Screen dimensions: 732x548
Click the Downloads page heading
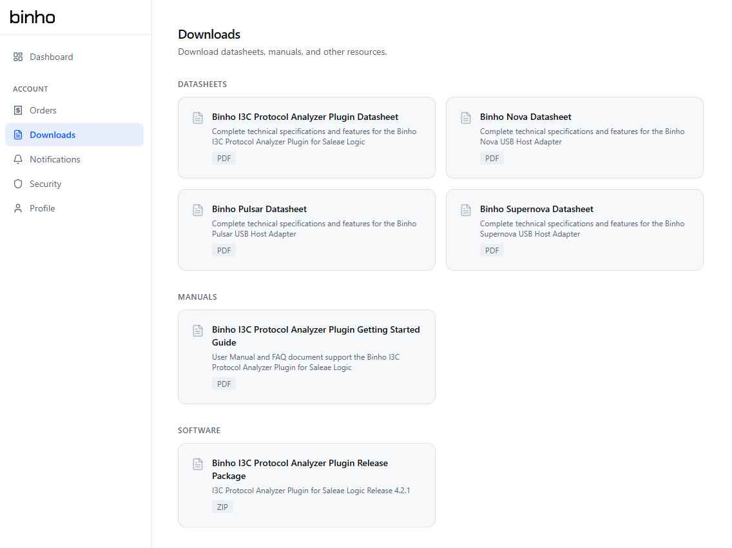pyautogui.click(x=209, y=34)
